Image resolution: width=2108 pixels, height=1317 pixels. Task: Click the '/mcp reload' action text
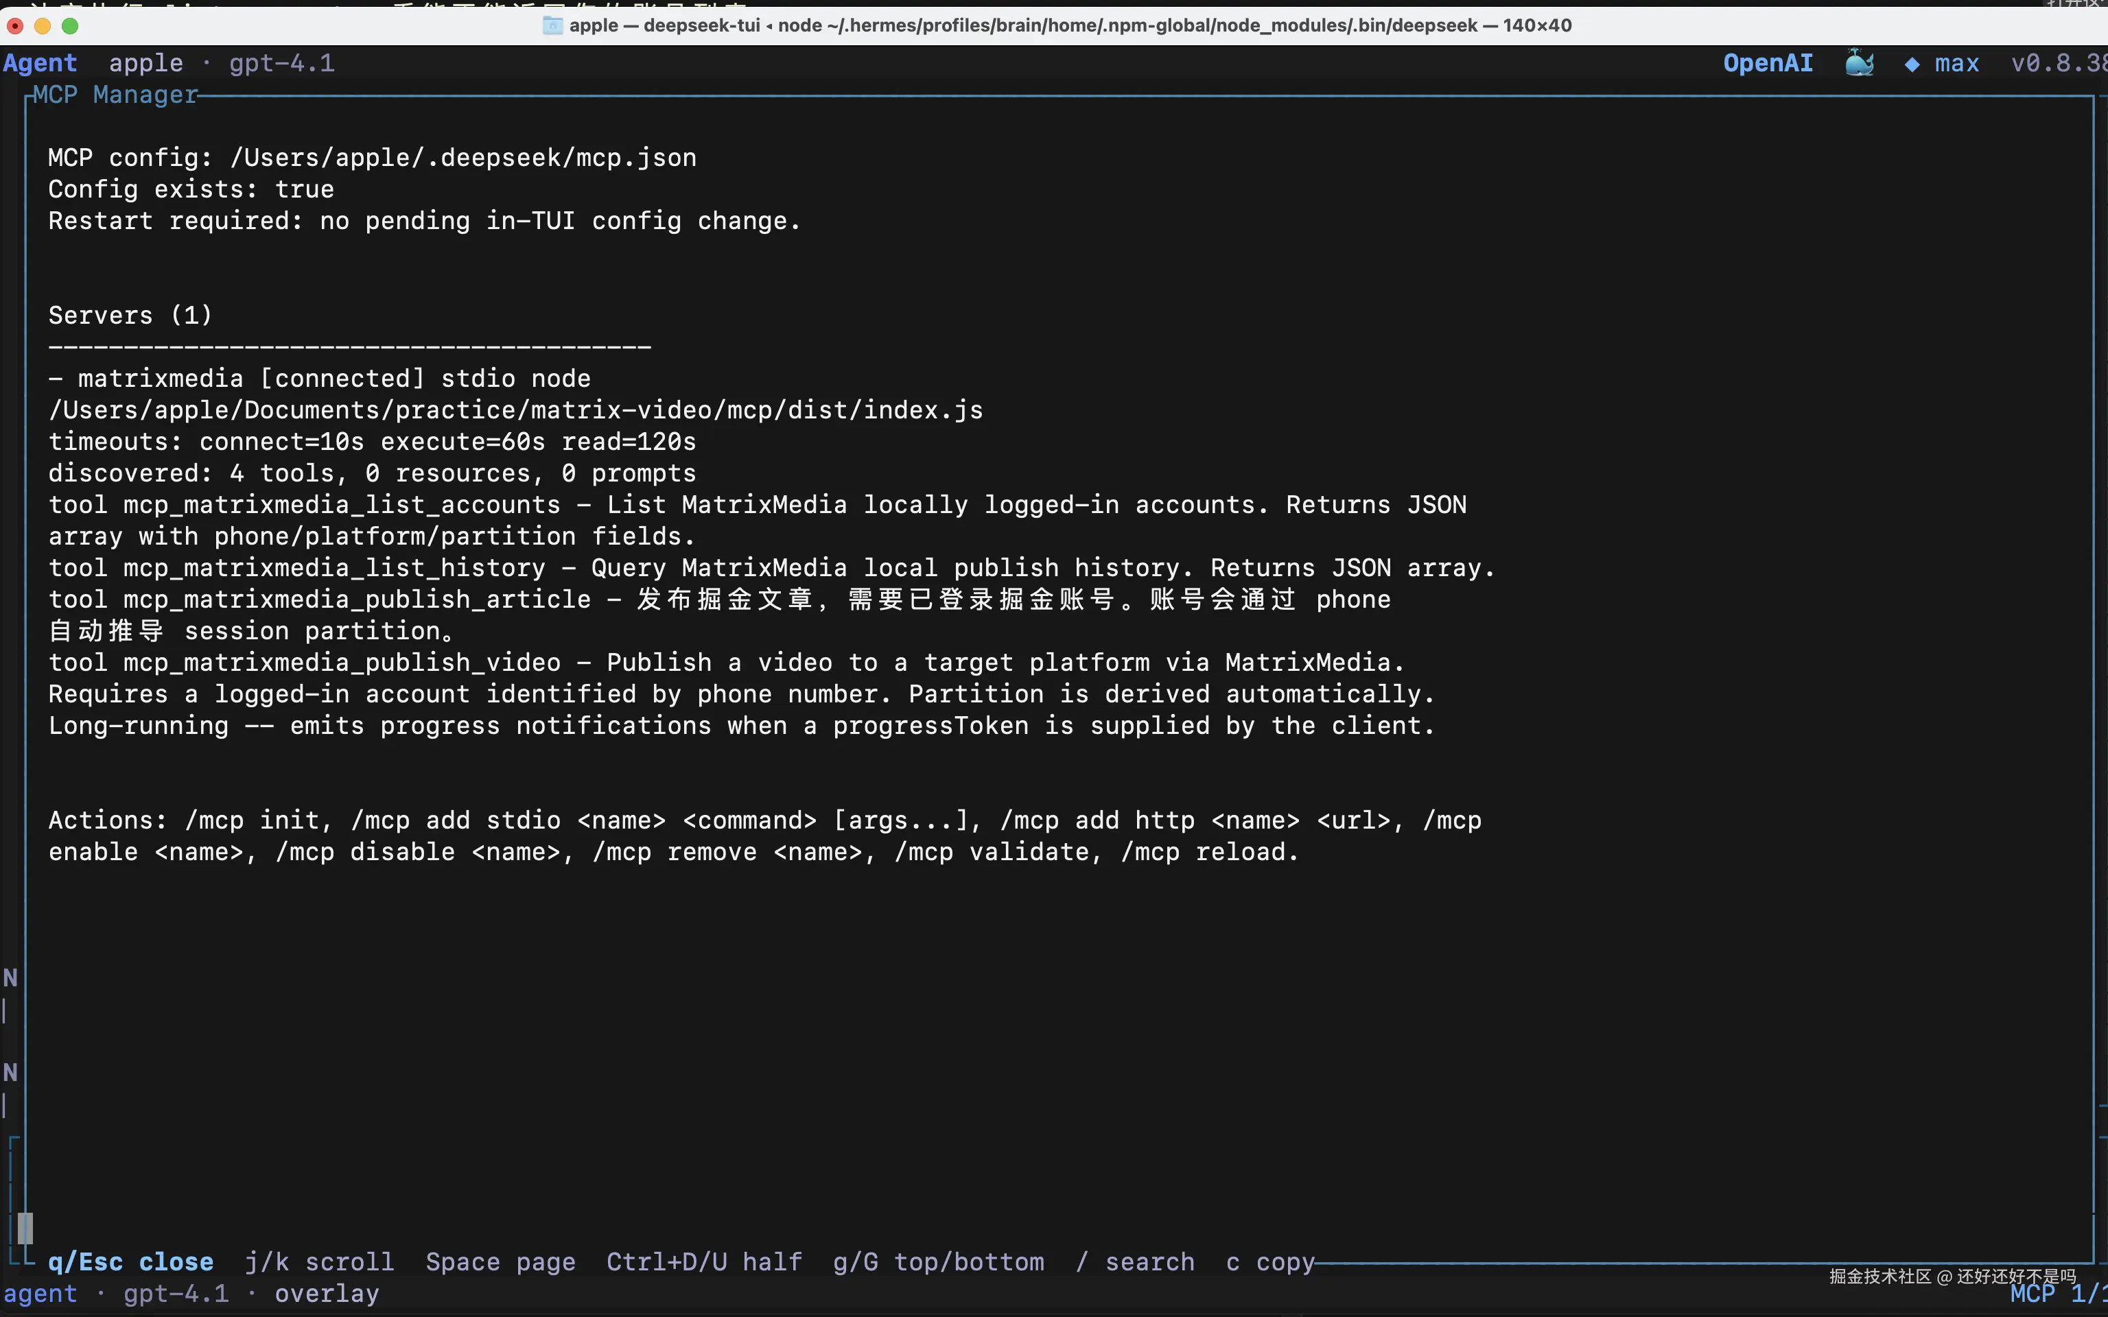pos(1203,852)
